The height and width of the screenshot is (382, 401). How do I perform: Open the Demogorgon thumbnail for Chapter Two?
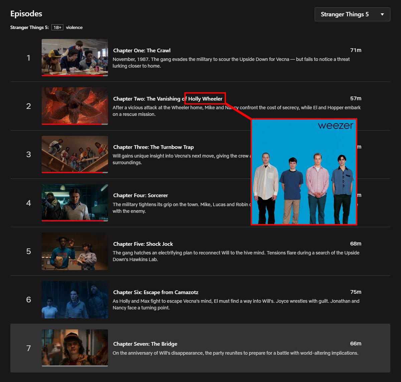click(75, 106)
